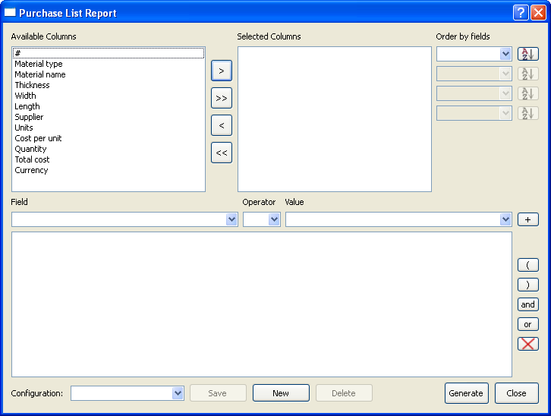The image size is (551, 416).
Task: Expand the Operator combo box
Action: 274,219
